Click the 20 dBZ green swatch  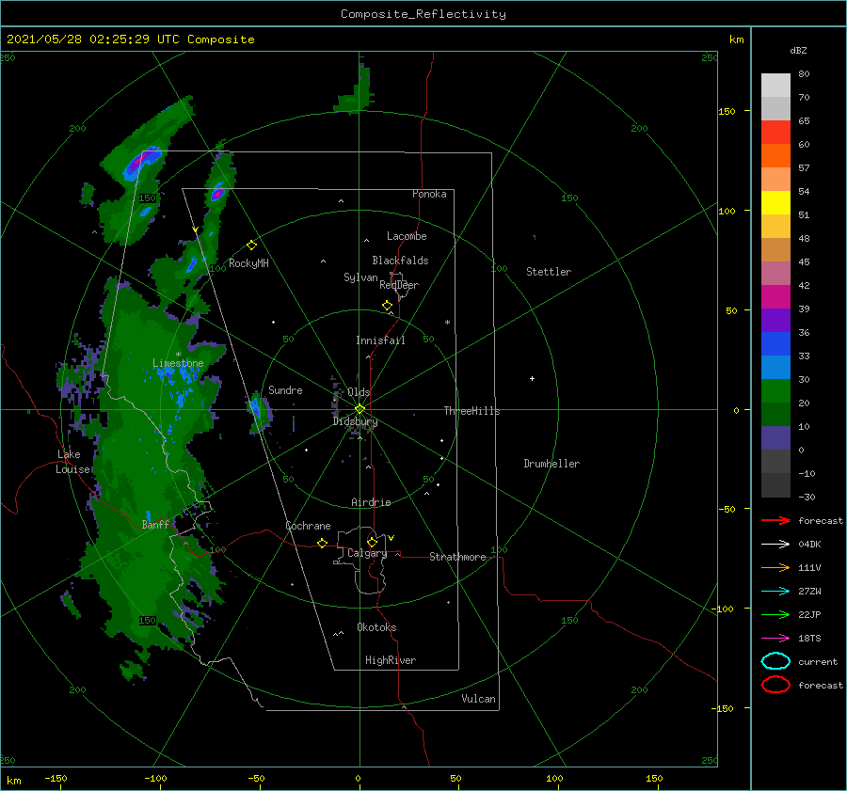click(x=775, y=391)
